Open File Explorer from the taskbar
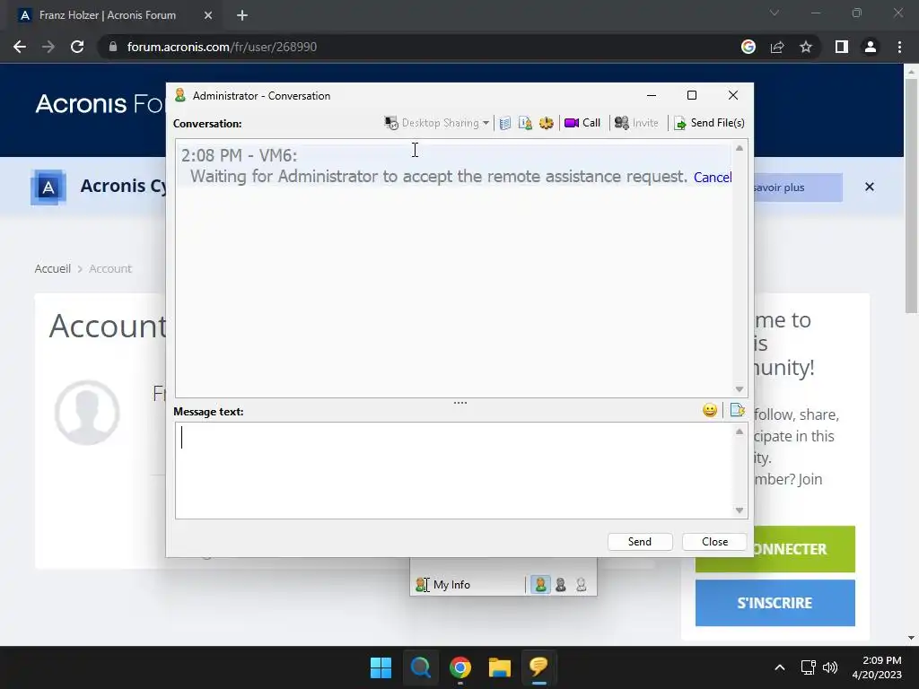Screen dimensions: 919x689 (499, 667)
